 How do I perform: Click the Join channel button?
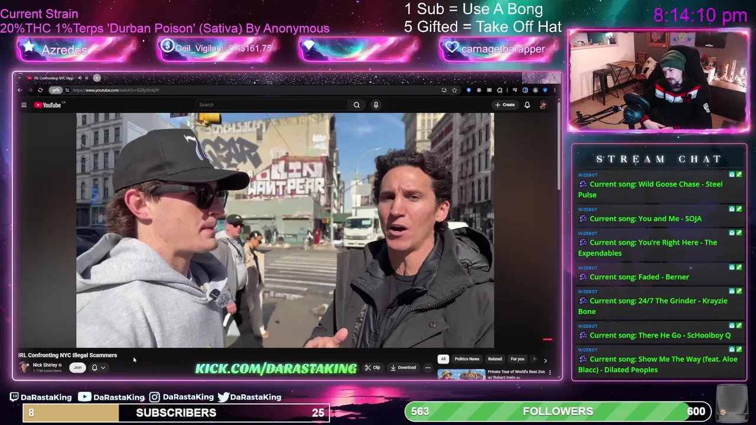tap(77, 367)
